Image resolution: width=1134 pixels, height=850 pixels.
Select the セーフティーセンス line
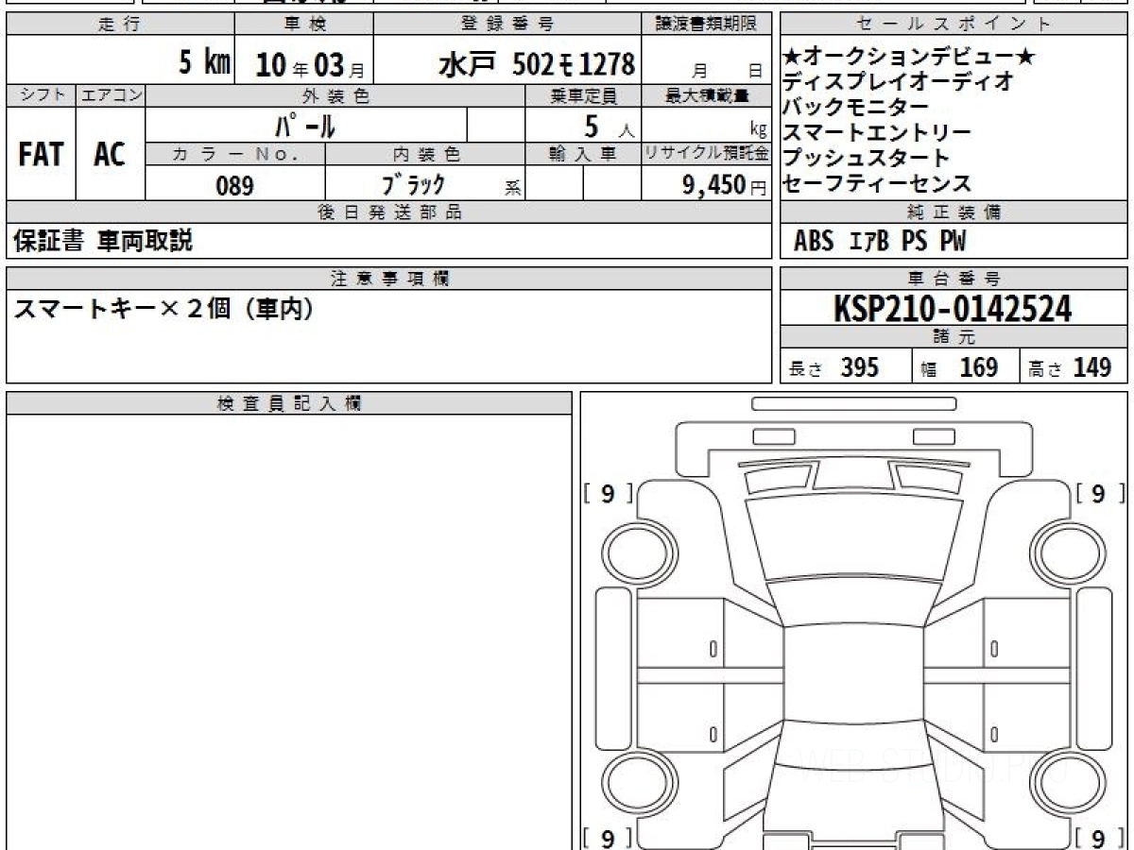click(x=877, y=184)
